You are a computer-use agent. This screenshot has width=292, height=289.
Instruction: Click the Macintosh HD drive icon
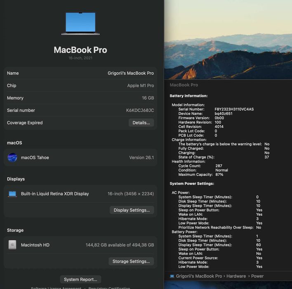click(12, 245)
